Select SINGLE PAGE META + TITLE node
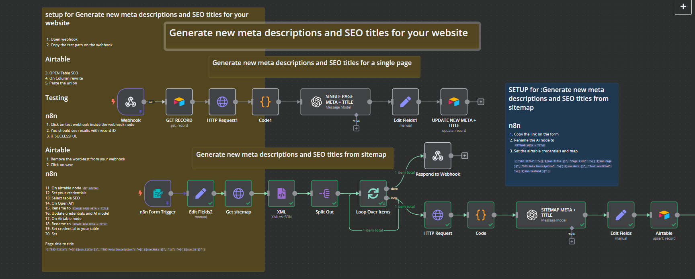 click(x=335, y=102)
